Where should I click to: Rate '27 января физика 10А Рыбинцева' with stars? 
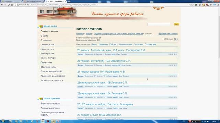point(173,76)
